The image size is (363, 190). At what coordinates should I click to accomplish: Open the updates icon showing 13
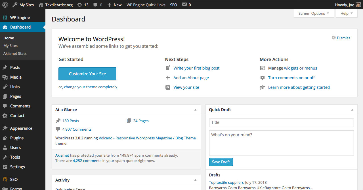(x=80, y=5)
